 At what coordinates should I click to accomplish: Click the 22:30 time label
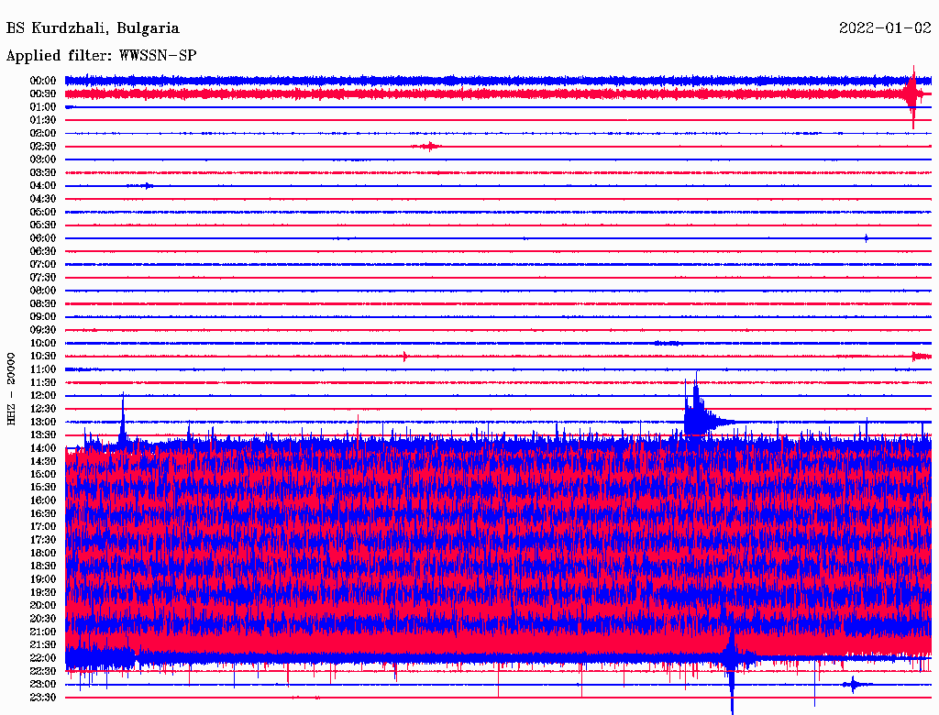(43, 671)
